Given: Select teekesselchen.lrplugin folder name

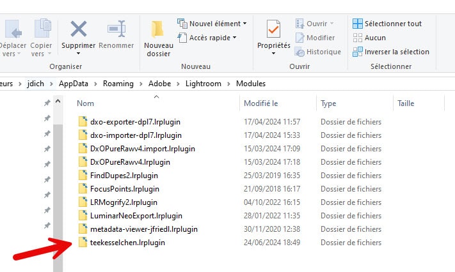Looking at the screenshot, I should tap(127, 243).
